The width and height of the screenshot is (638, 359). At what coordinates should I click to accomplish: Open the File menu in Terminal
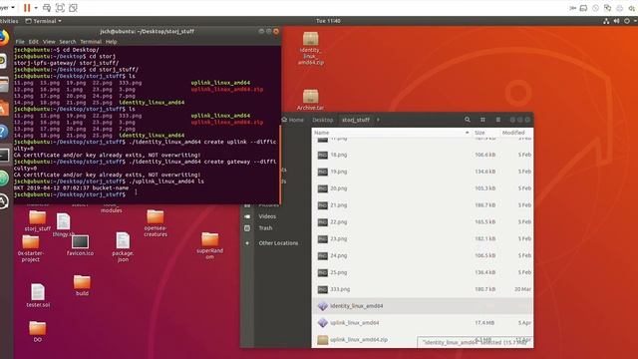pyautogui.click(x=20, y=42)
